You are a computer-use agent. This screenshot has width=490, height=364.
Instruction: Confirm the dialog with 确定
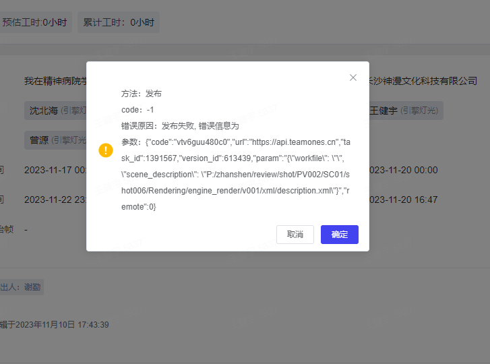point(339,235)
